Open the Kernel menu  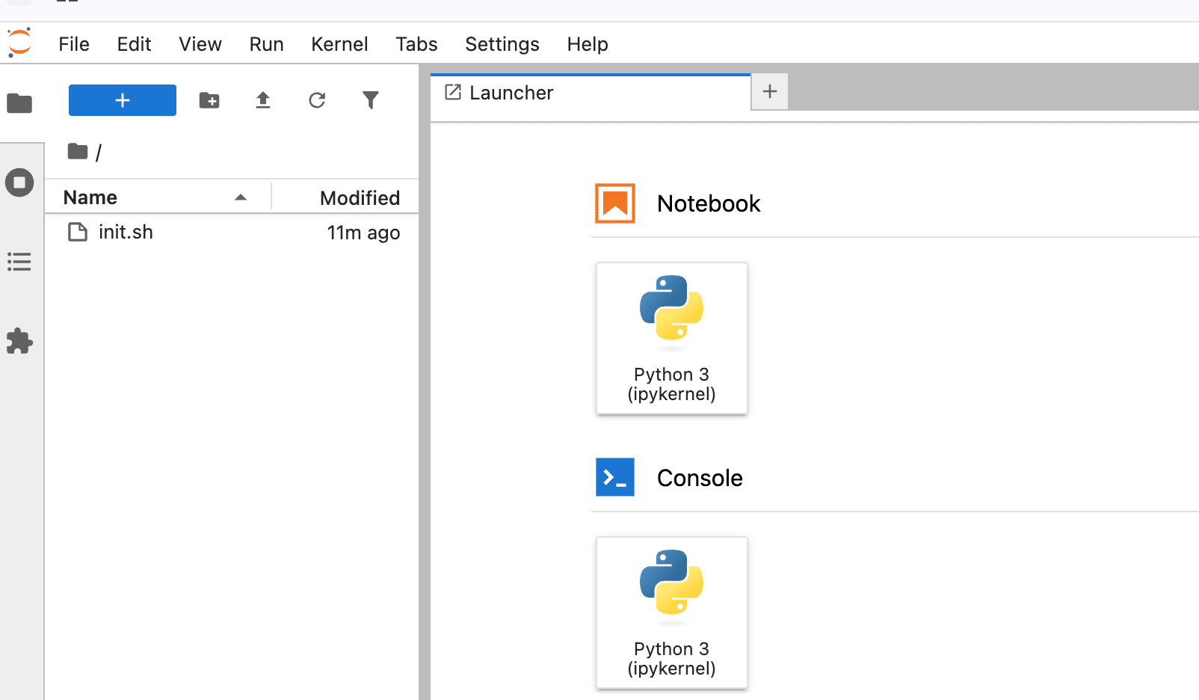click(339, 44)
